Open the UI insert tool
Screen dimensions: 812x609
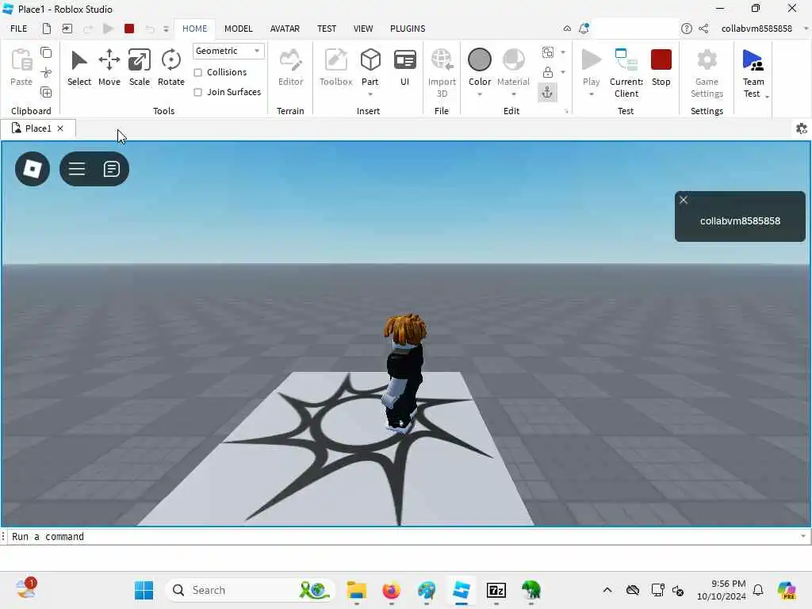tap(404, 67)
